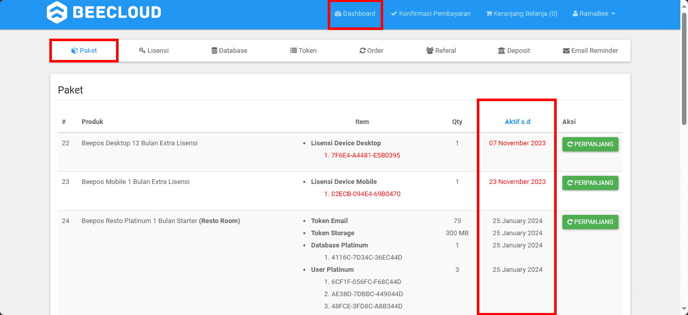This screenshot has width=688, height=315.
Task: Click PERPANJANG for Beepos Resto Platinum
Action: click(x=590, y=222)
